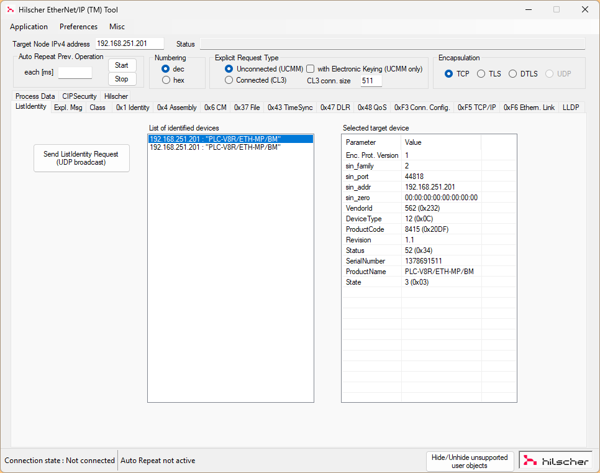600x473 pixels.
Task: Click the CL3 conn. size field
Action: (371, 81)
